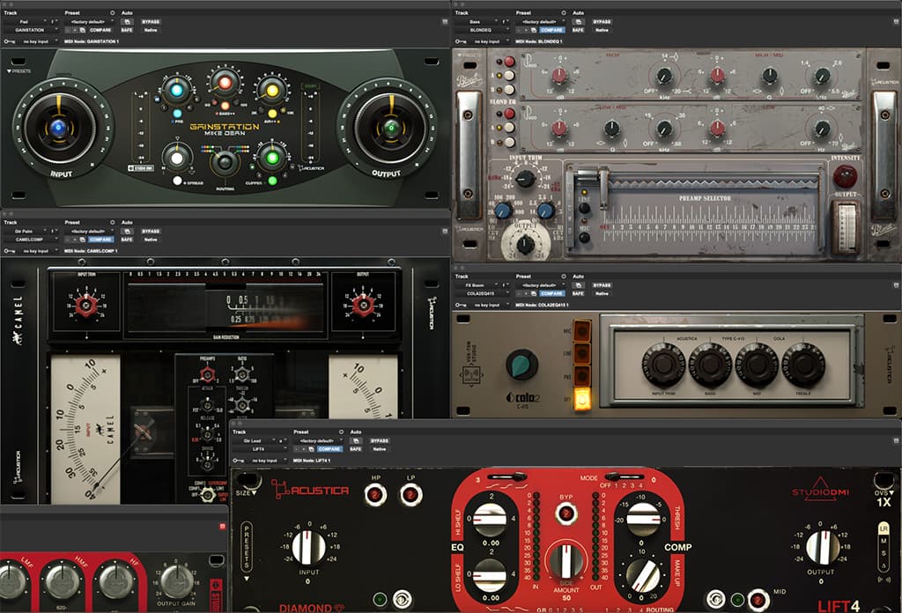Click COMPARE in the GAINSTATION window
This screenshot has width=902, height=613.
[x=100, y=30]
